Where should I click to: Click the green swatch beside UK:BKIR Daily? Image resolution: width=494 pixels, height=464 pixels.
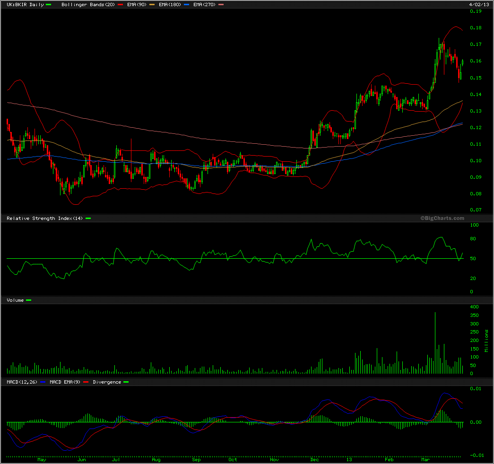pos(49,5)
